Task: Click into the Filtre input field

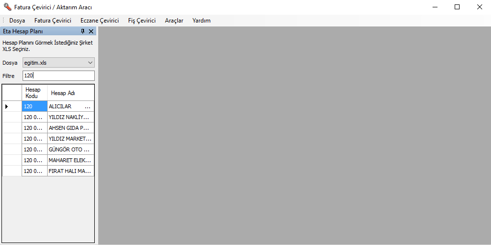Action: [58, 75]
